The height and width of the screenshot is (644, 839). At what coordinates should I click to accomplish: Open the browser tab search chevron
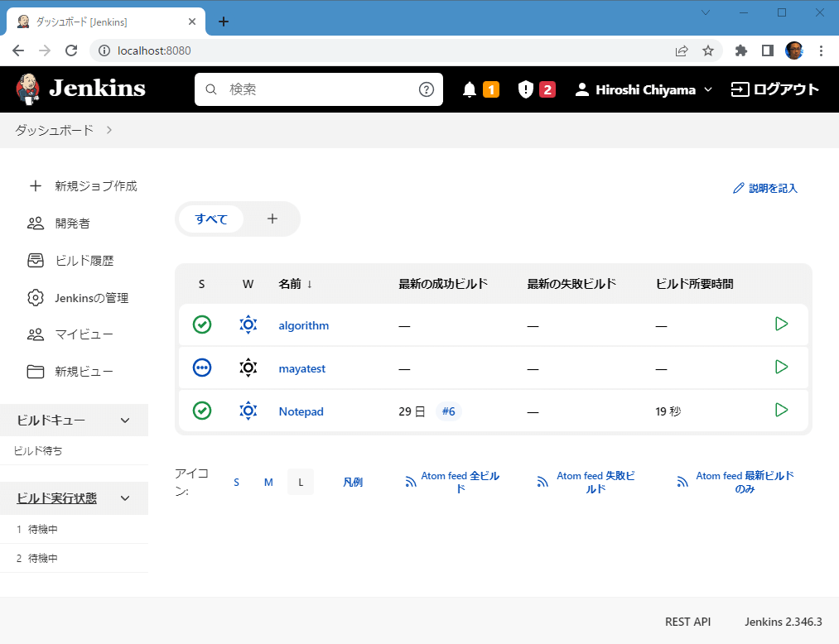(x=705, y=12)
